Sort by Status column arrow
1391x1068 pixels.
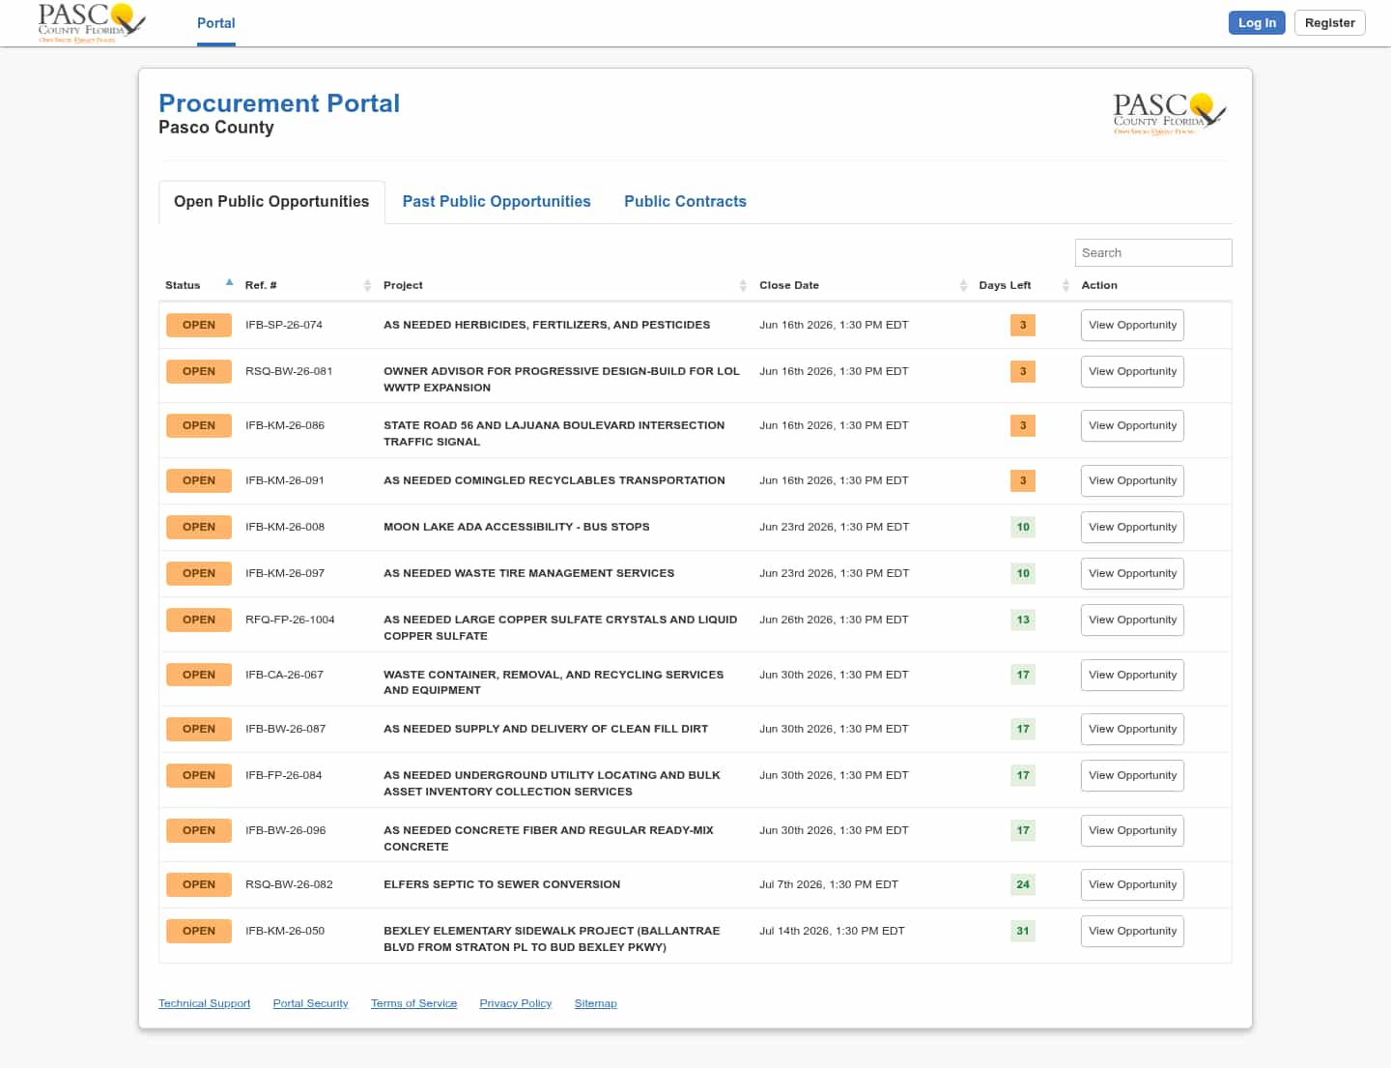click(229, 283)
